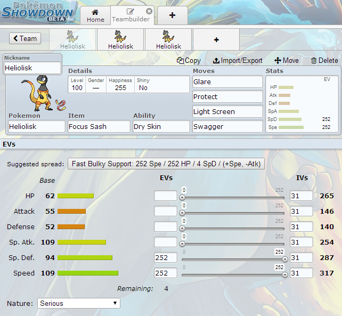This screenshot has height=316, width=342.
Task: Click the Sp. Atk. EV input box
Action: (x=166, y=242)
